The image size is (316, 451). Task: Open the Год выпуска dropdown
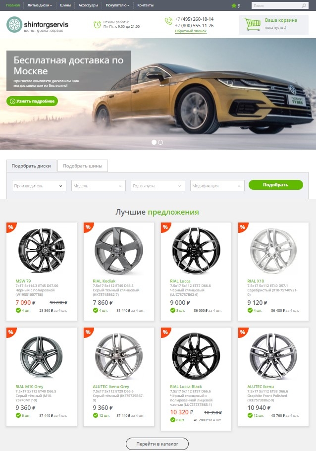(158, 186)
